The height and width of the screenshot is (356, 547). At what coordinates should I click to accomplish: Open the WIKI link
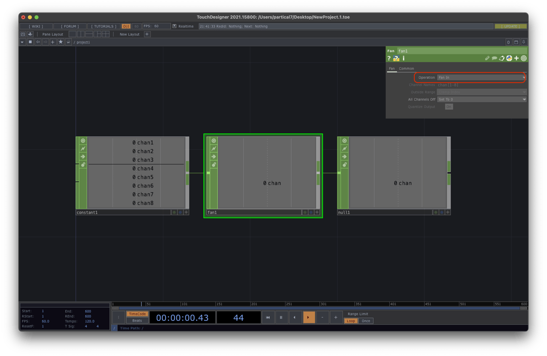pyautogui.click(x=36, y=26)
